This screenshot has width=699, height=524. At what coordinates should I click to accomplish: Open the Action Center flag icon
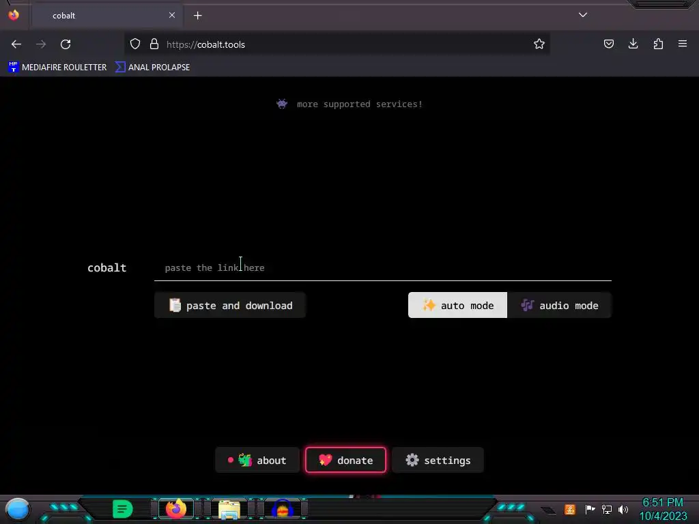(x=590, y=509)
